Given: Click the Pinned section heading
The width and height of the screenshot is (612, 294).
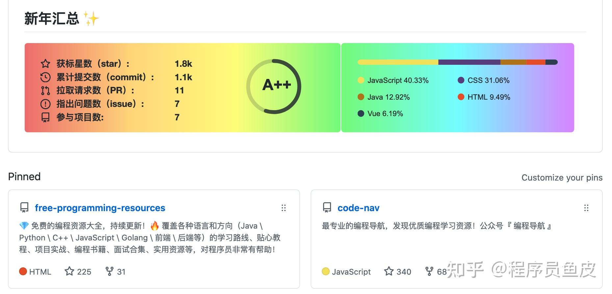Looking at the screenshot, I should (24, 177).
